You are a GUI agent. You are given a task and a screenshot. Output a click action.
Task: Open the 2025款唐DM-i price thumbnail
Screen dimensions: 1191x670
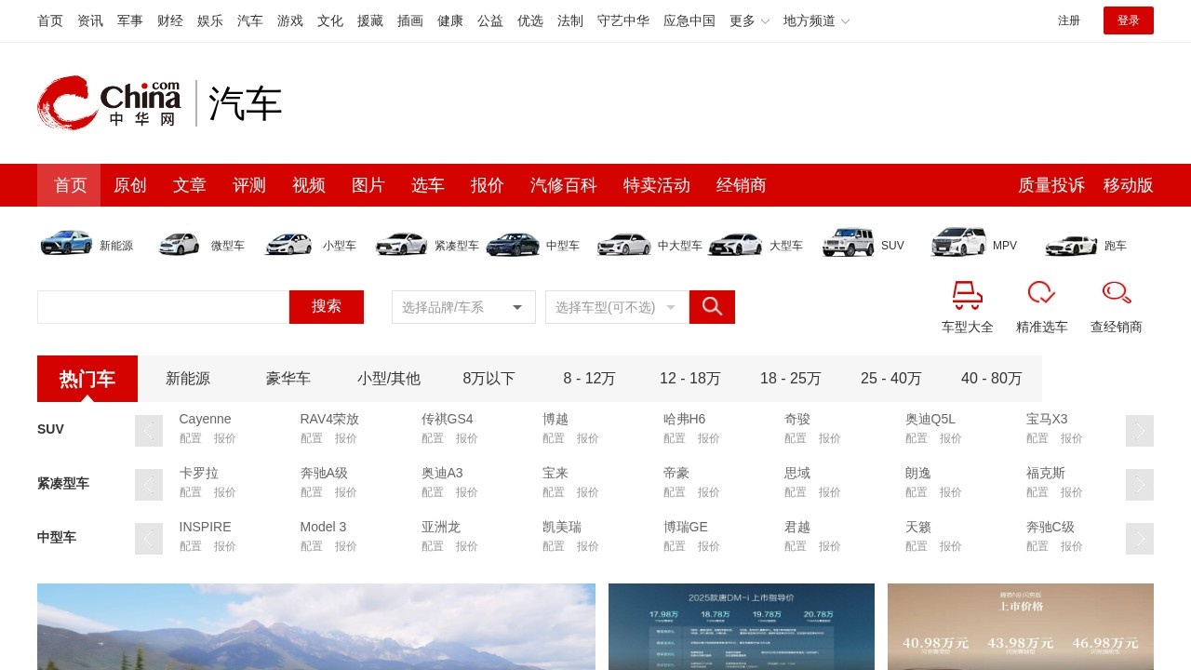742,626
